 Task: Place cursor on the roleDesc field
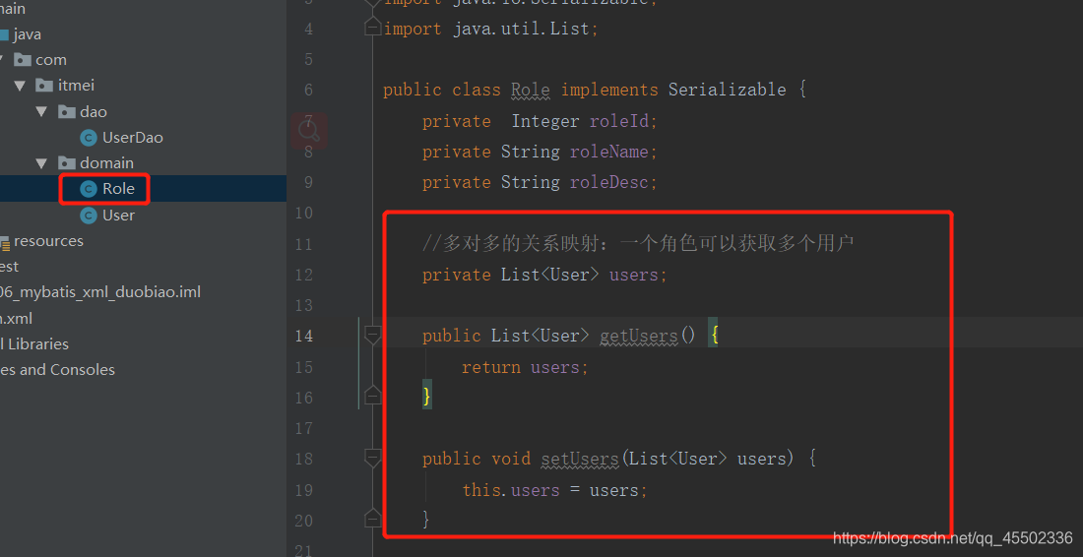(609, 182)
